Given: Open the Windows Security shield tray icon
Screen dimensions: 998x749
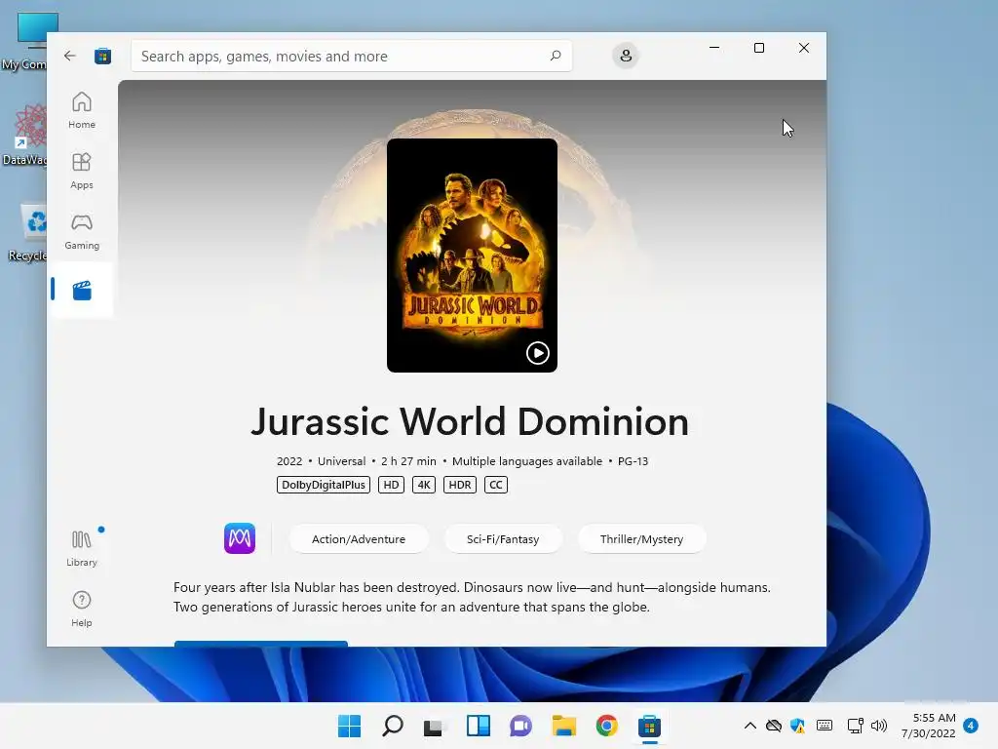Looking at the screenshot, I should (797, 726).
